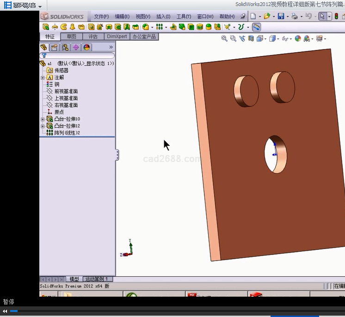The height and width of the screenshot is (317, 345).
Task: Open the PropertyManager tab icon
Action: point(55,47)
